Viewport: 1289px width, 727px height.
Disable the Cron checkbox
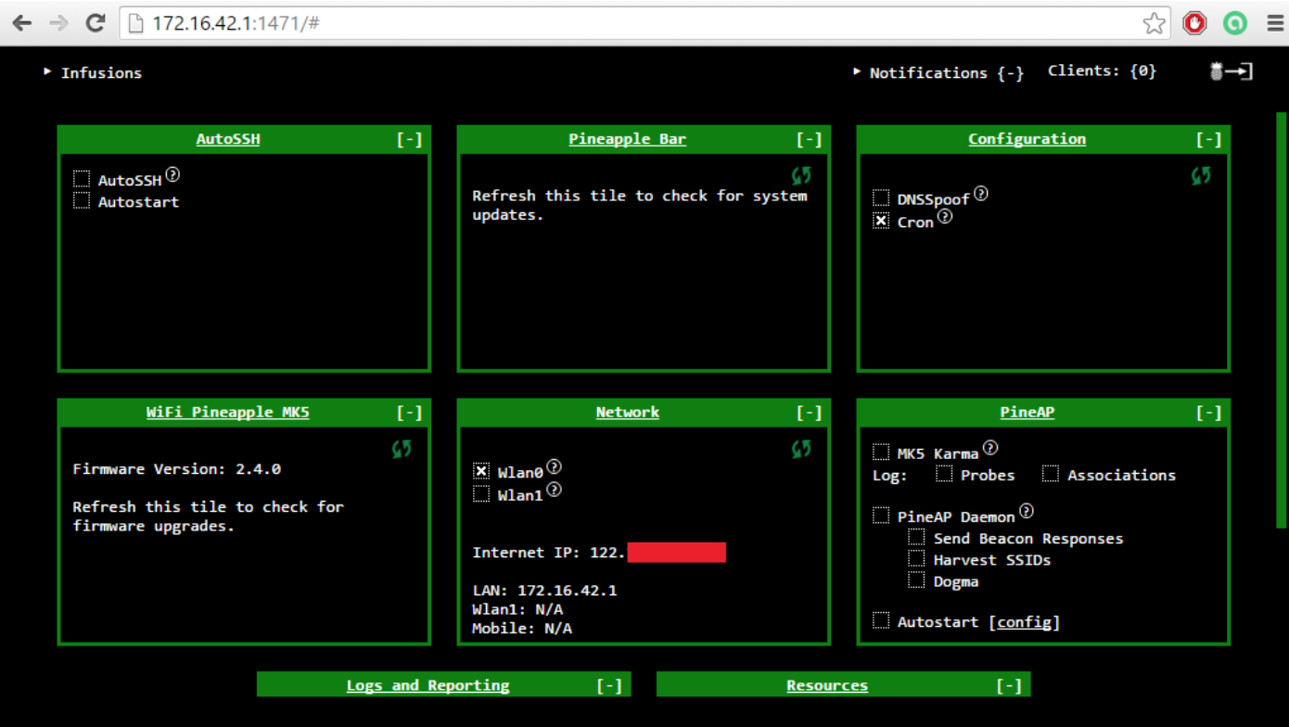[x=881, y=221]
